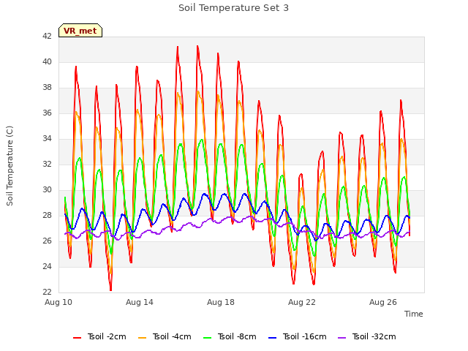Click the 36 y-axis tick label

tap(47, 113)
